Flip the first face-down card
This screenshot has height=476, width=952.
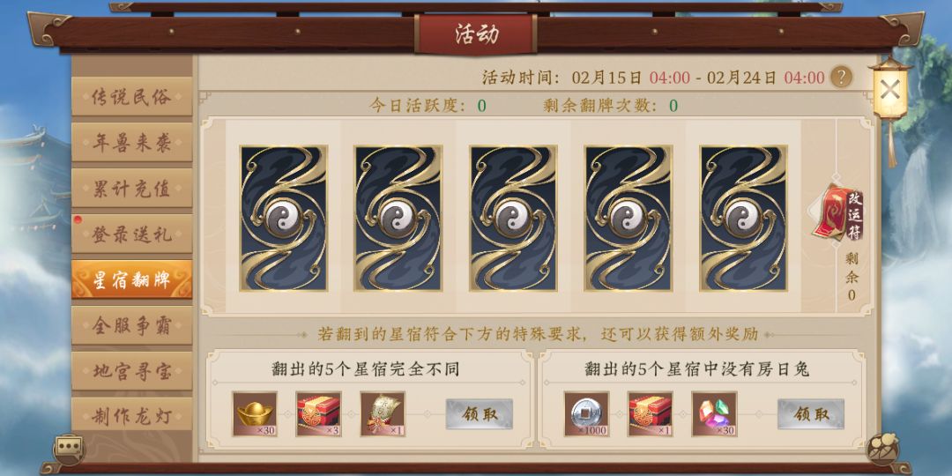click(x=284, y=218)
